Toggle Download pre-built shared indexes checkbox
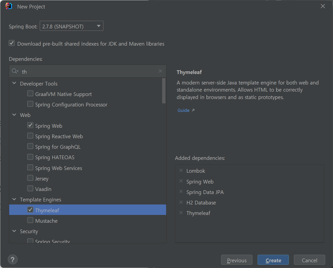 12,43
